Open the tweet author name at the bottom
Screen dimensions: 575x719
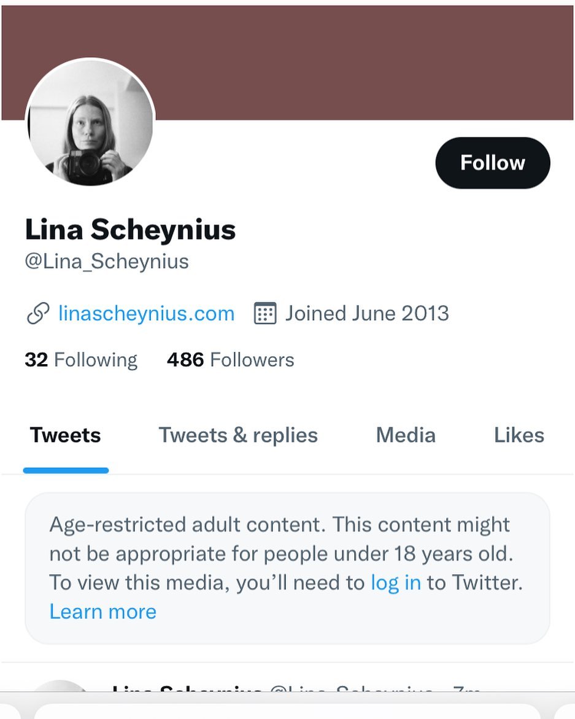187,690
